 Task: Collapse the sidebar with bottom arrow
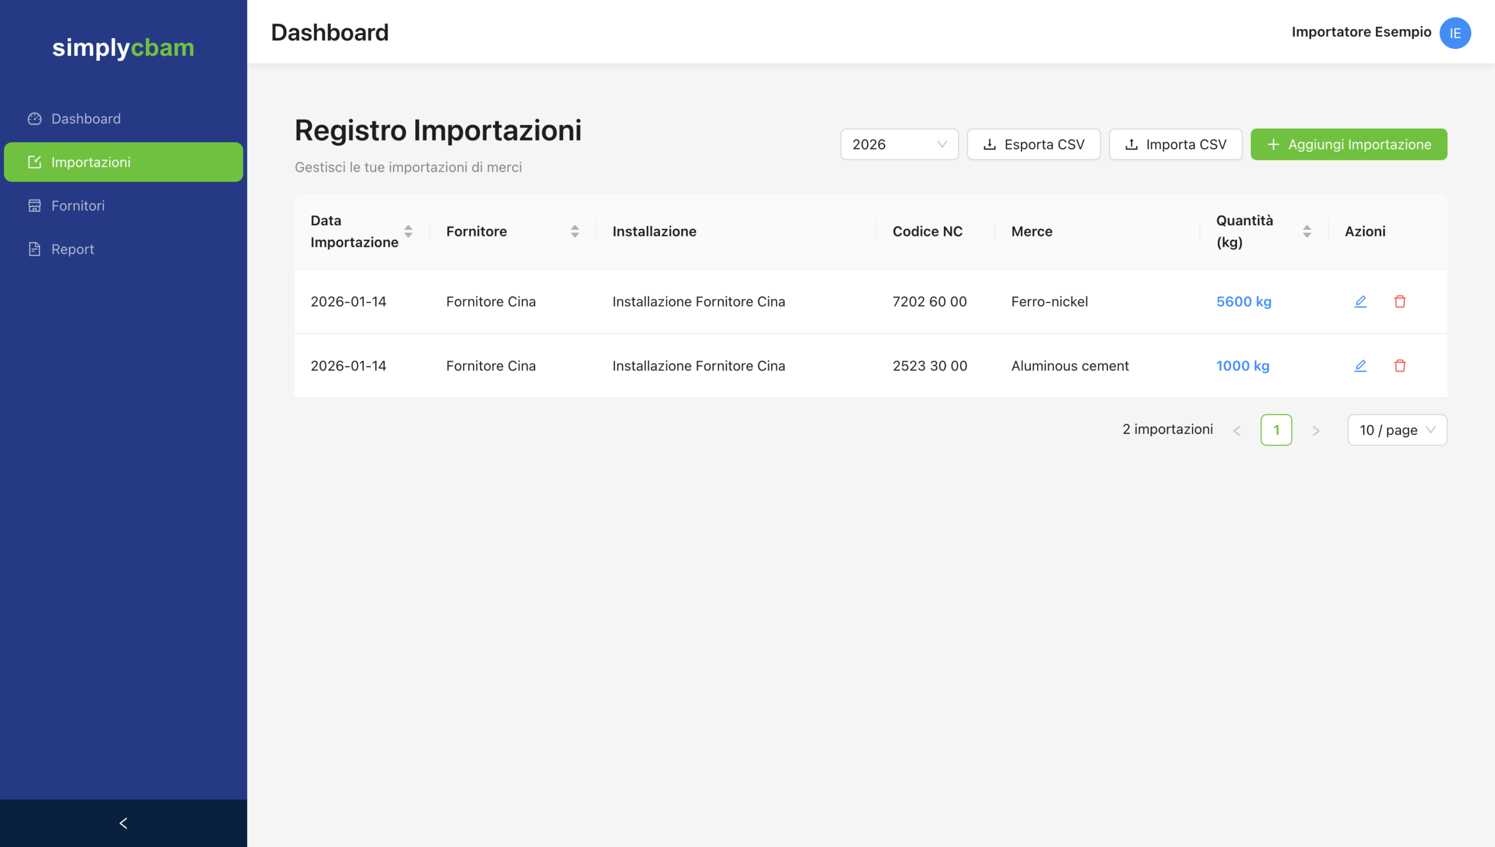pyautogui.click(x=123, y=823)
